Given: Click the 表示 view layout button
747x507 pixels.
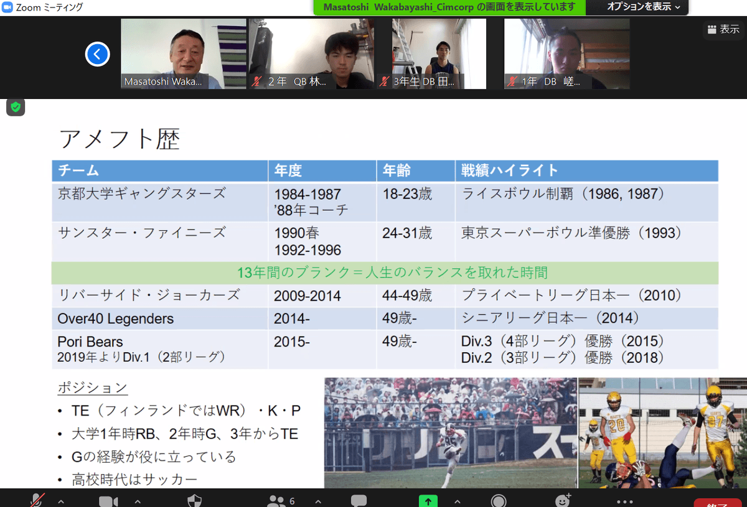Looking at the screenshot, I should tap(723, 29).
